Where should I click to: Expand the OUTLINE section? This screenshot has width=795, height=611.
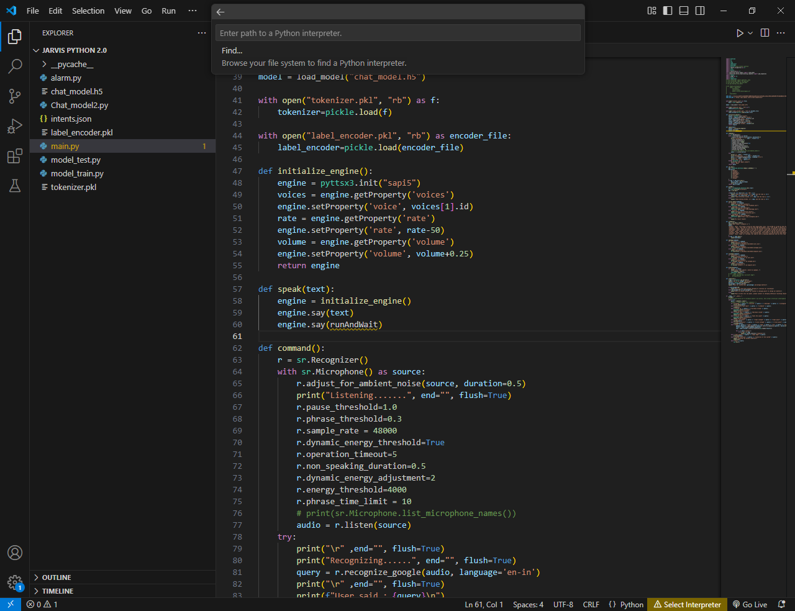(x=57, y=577)
